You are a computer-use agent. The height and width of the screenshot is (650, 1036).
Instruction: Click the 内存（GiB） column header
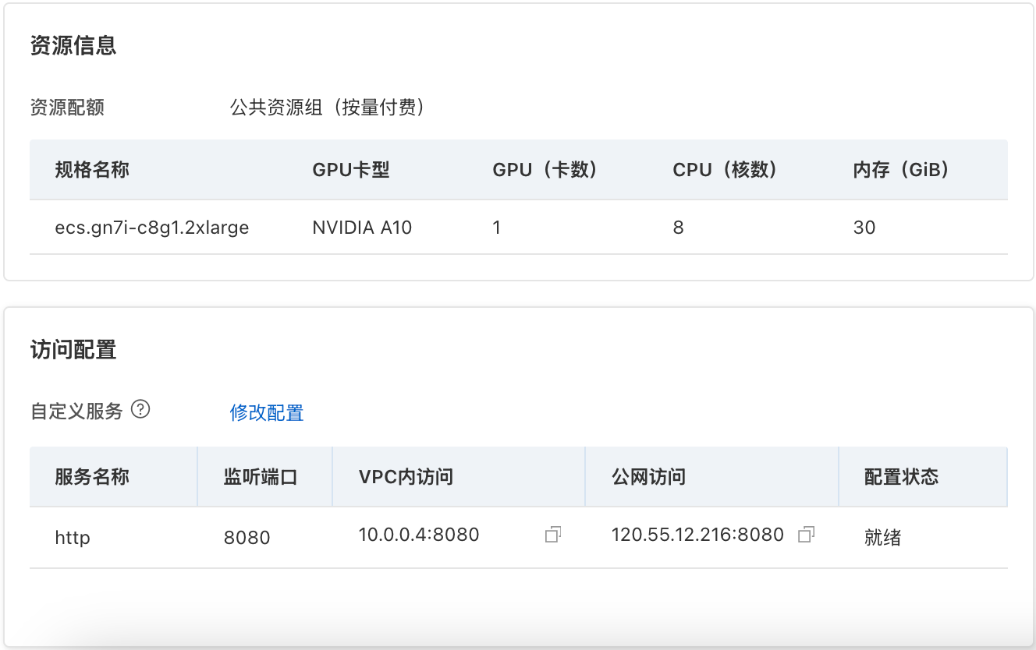901,170
